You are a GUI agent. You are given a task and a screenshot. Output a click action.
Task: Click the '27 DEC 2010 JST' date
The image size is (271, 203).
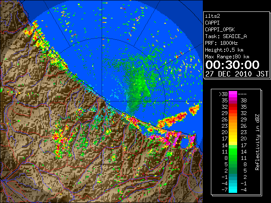point(237,74)
